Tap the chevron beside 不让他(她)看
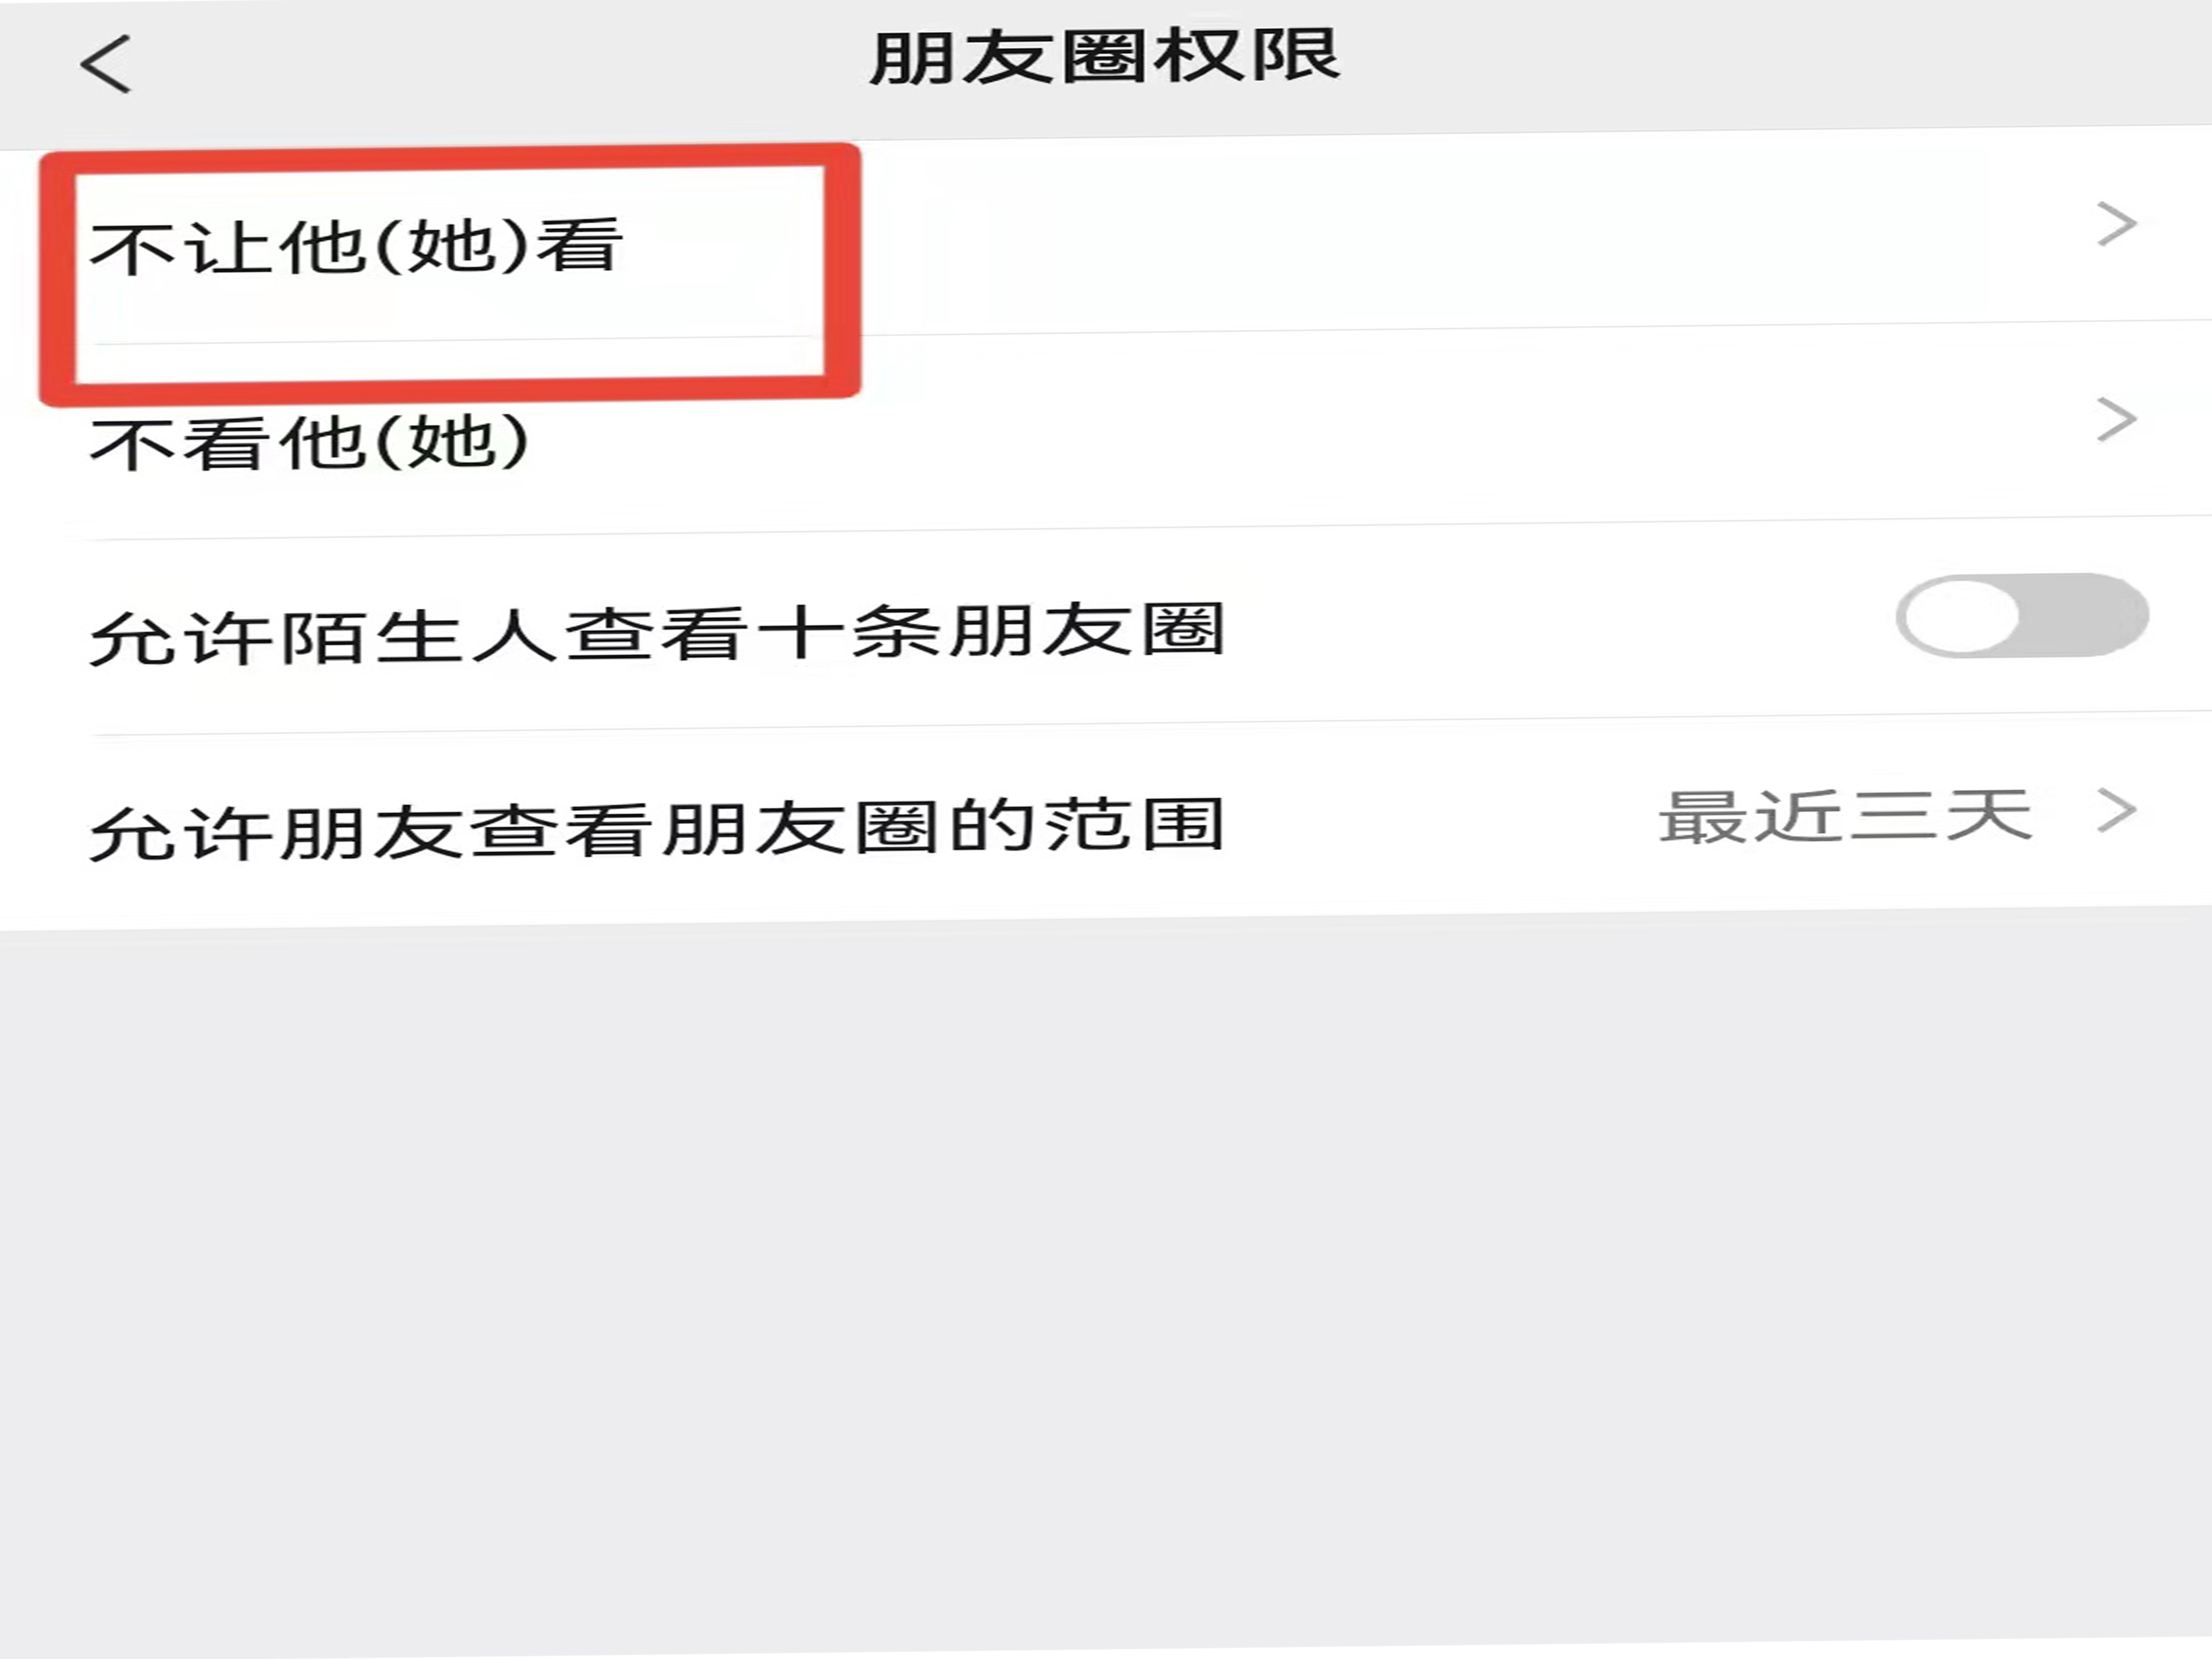2212x1659 pixels. click(2116, 224)
